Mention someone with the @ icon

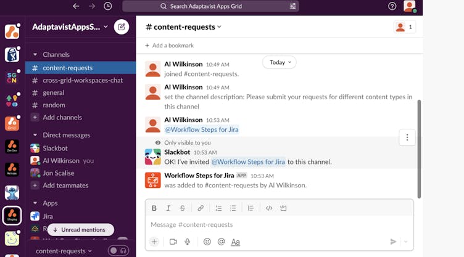point(221,242)
